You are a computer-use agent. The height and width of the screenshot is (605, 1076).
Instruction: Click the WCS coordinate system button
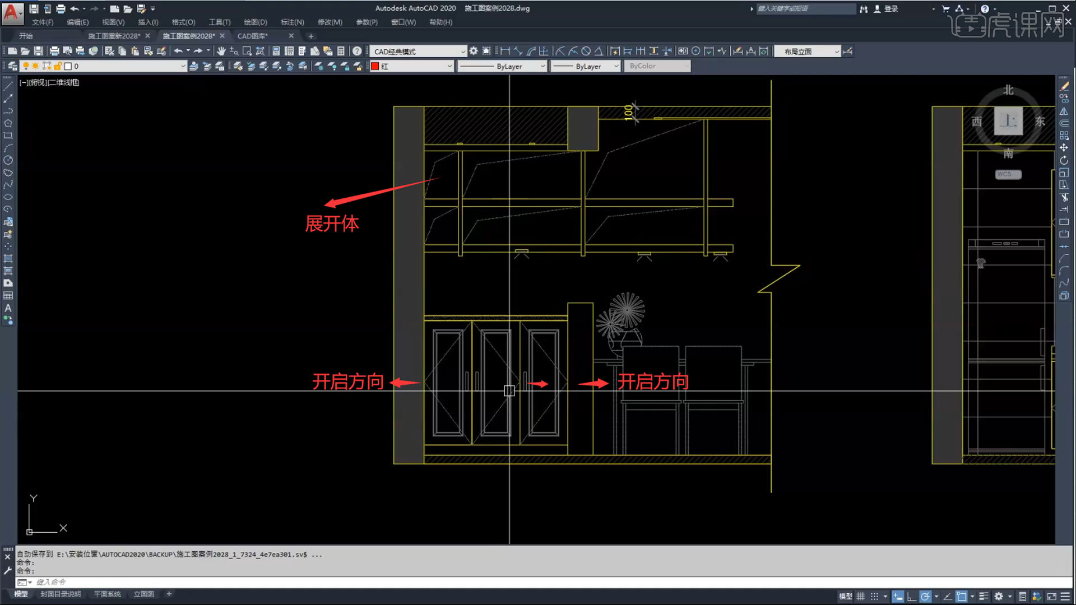(1008, 174)
